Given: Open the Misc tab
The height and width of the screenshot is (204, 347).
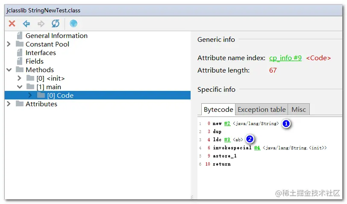Looking at the screenshot, I should click(x=299, y=110).
